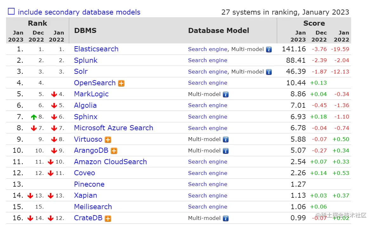This screenshot has height=225, width=373.
Task: Click the +0.53 score change for Coveo
Action: point(341,173)
